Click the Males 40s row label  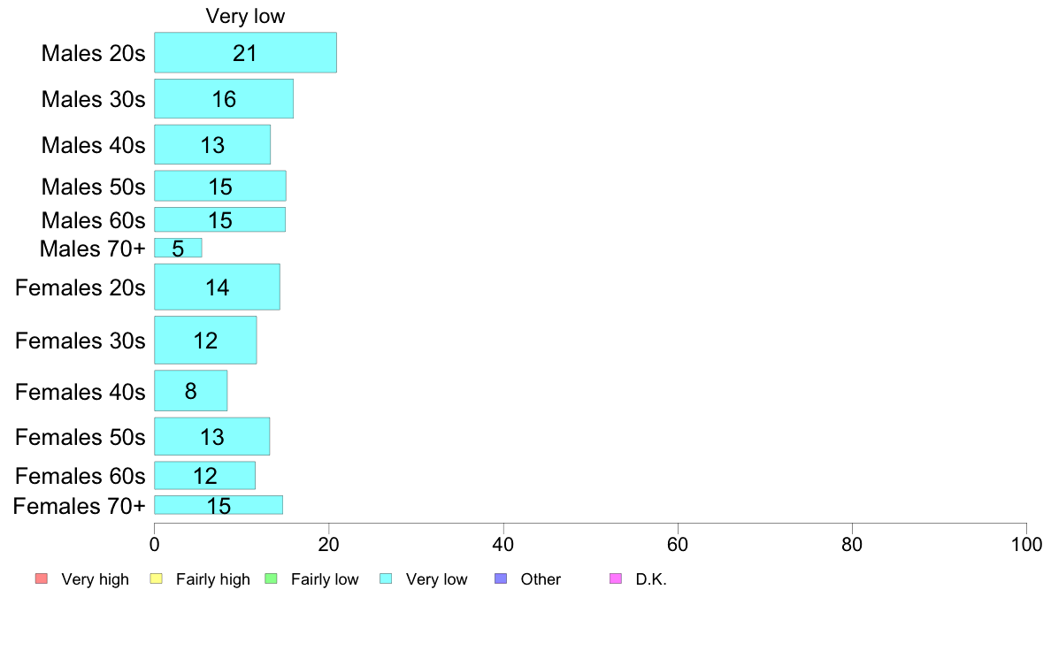pos(93,145)
